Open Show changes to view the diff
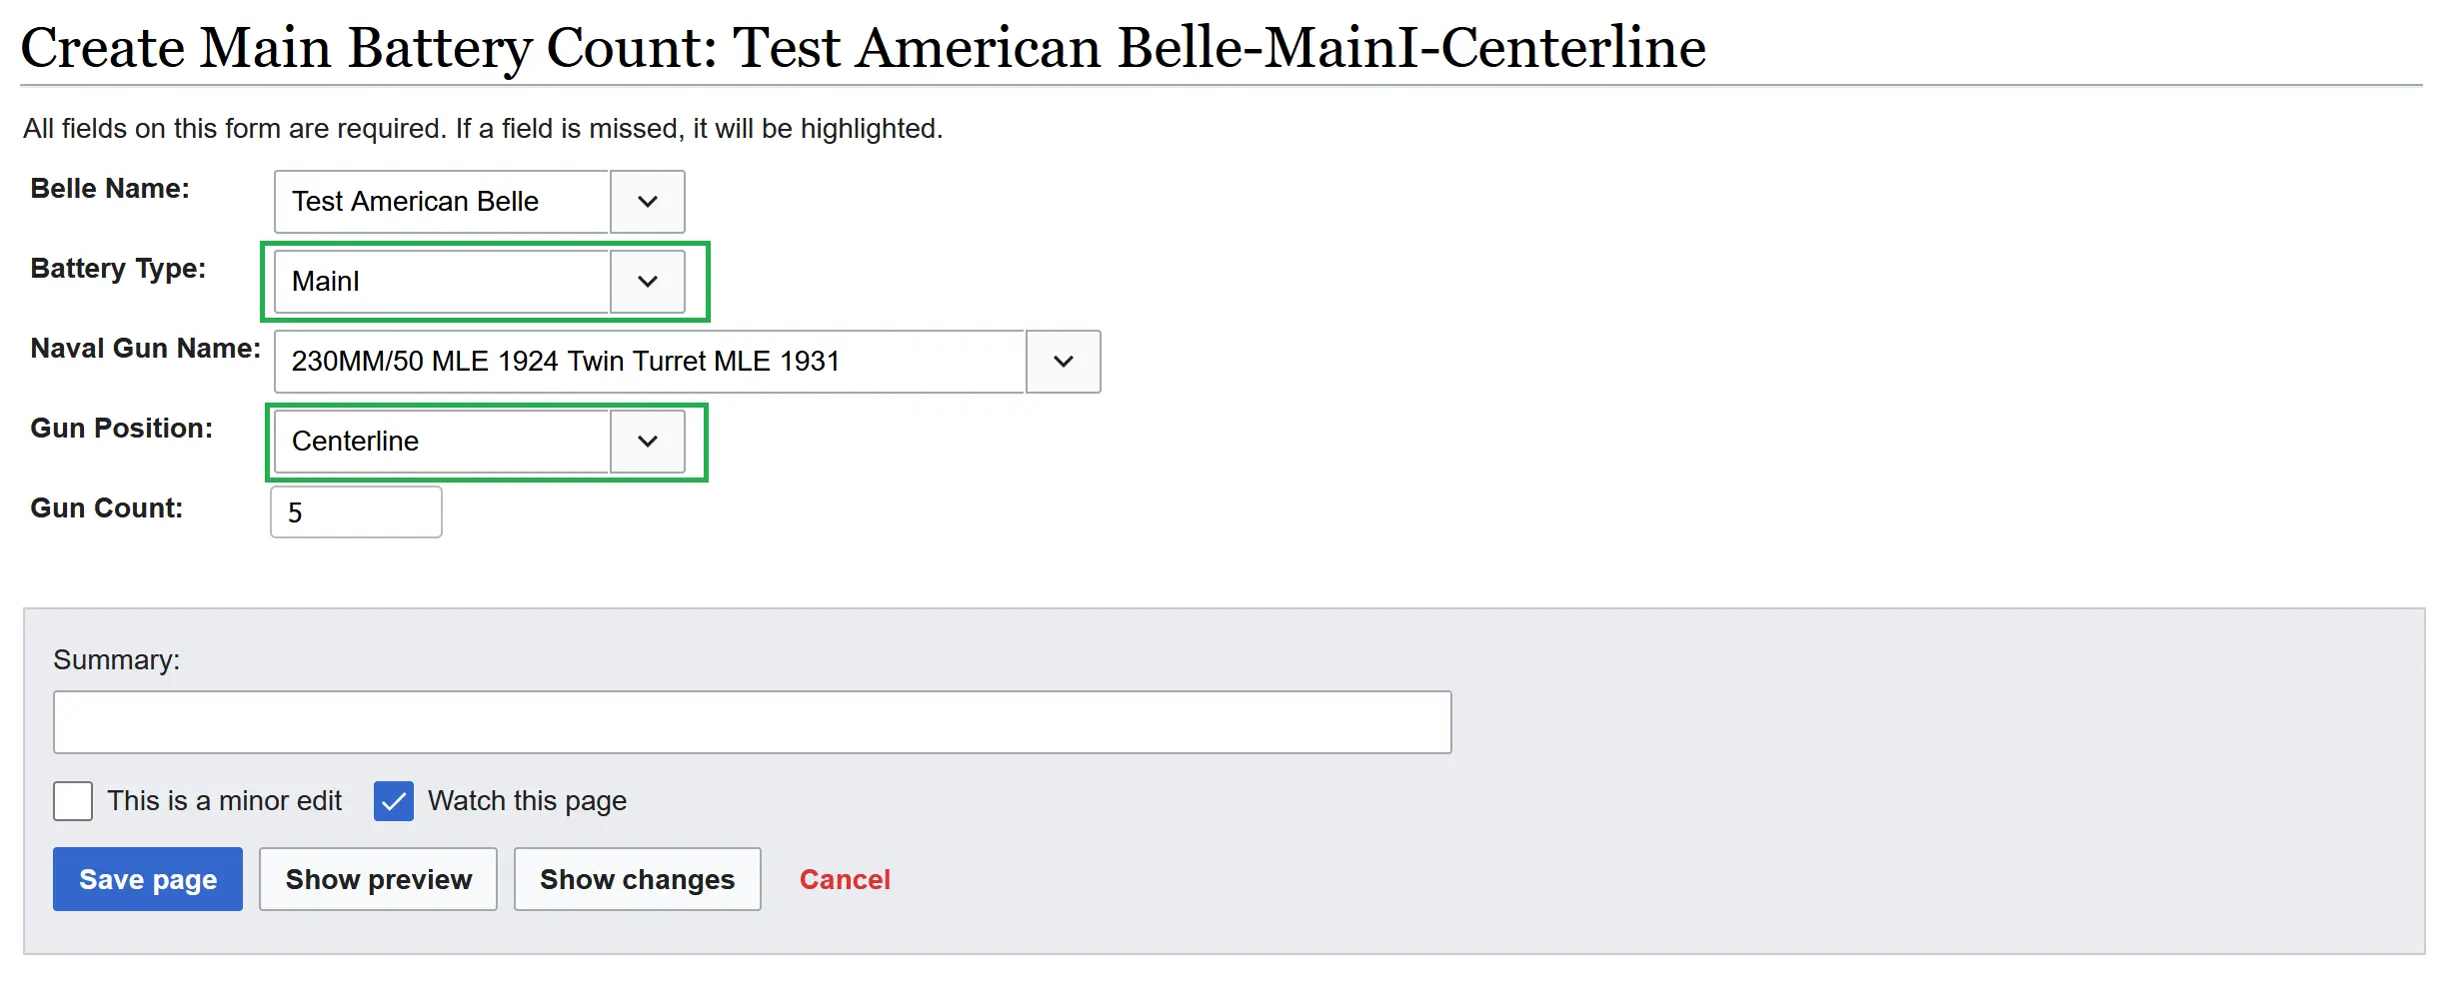Screen dimensions: 2458x983 point(637,879)
